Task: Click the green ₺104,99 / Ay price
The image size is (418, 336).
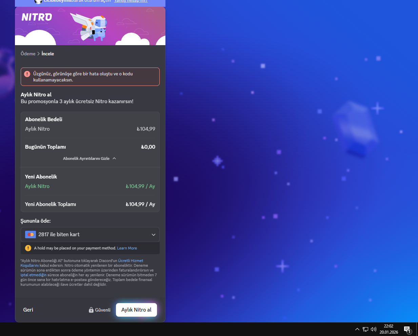Action: point(140,186)
